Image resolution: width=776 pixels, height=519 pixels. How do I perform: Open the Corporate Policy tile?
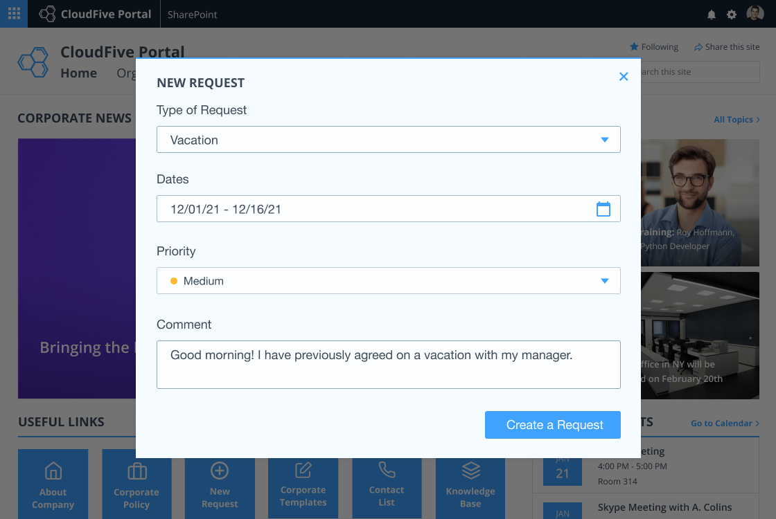coord(136,484)
